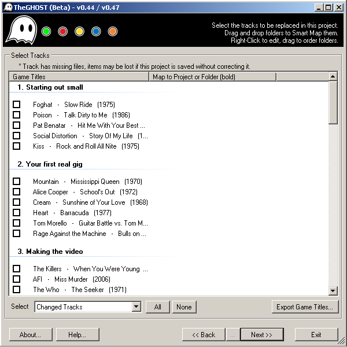Exit the application with Exit button
The image size is (347, 347).
click(x=316, y=335)
